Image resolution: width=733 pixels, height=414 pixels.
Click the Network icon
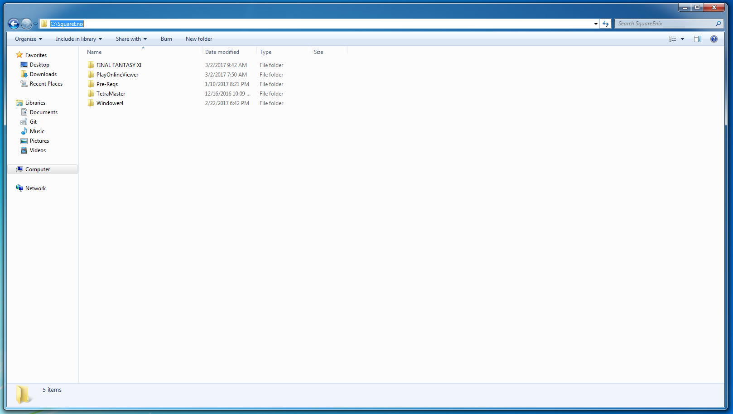point(19,188)
